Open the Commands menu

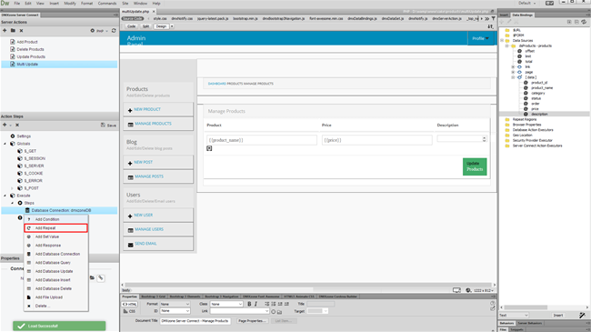click(x=107, y=3)
